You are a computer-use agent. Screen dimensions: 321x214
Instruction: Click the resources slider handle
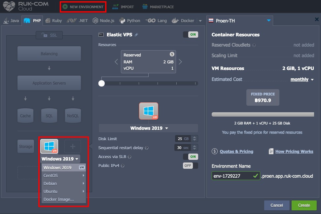[x=101, y=83]
